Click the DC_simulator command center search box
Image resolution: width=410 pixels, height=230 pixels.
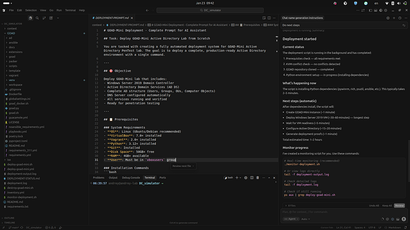click(210, 10)
